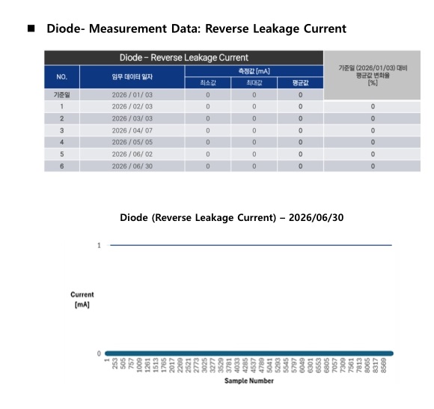Viewport: 434px width, 409px height.
Task: Select the '최소값' column header
Action: 207,83
